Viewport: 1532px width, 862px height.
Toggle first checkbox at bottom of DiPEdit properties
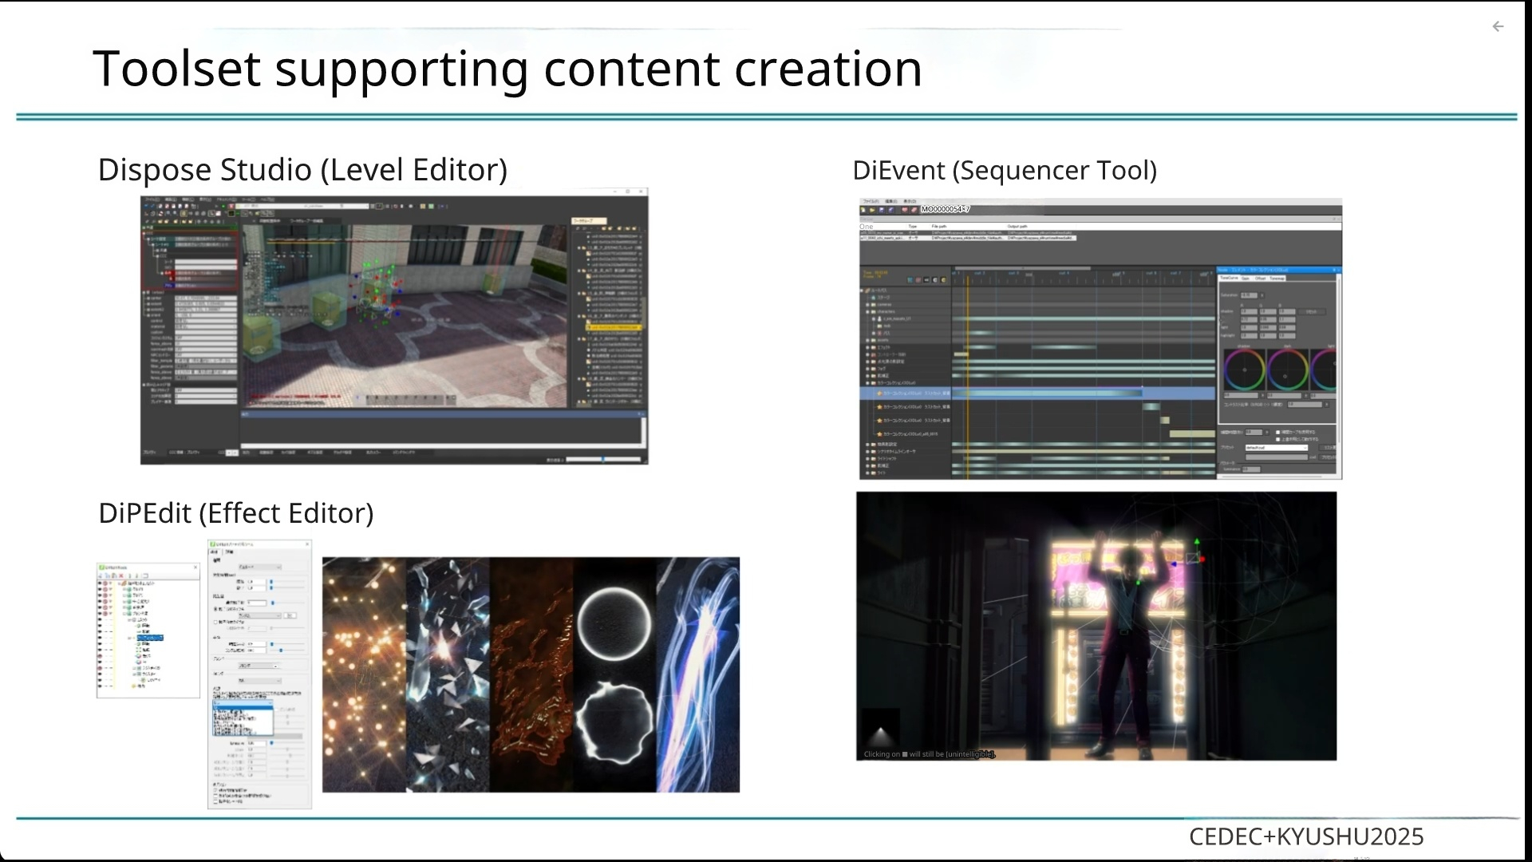pyautogui.click(x=215, y=789)
